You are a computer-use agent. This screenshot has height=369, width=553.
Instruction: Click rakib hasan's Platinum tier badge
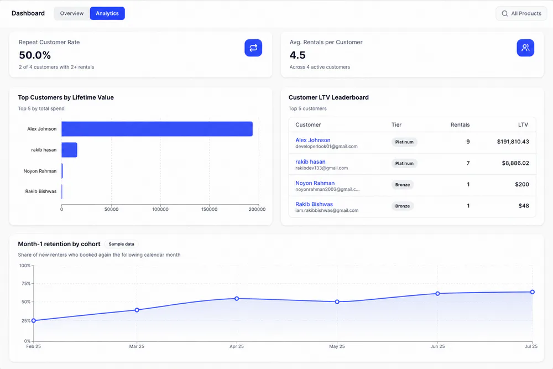404,163
